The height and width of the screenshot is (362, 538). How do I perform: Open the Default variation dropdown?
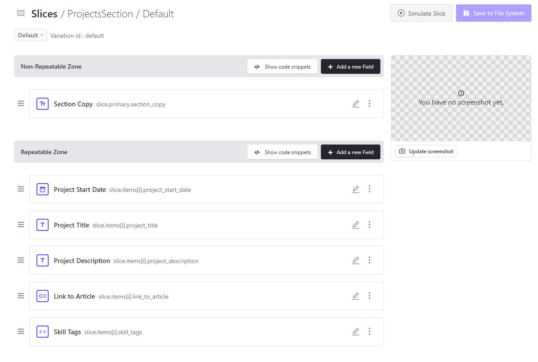(x=30, y=35)
